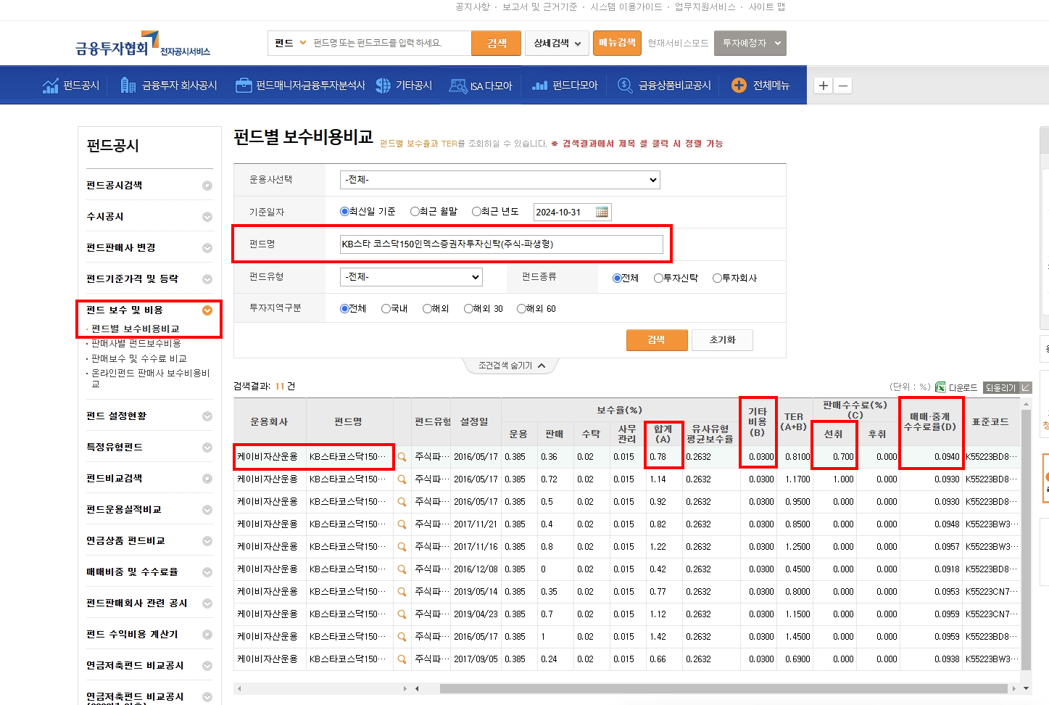1049x705 pixels.
Task: Open the 운용사선택 dropdown
Action: click(x=500, y=180)
